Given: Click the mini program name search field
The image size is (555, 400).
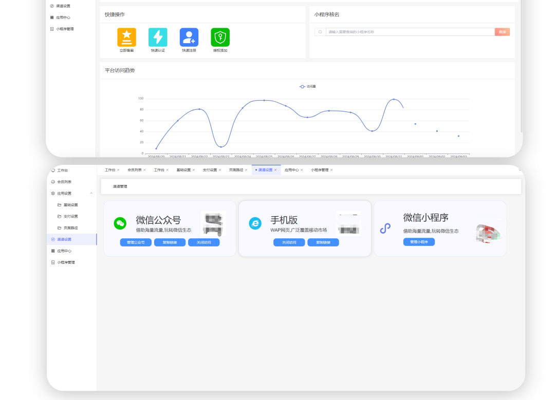Looking at the screenshot, I should tap(410, 32).
